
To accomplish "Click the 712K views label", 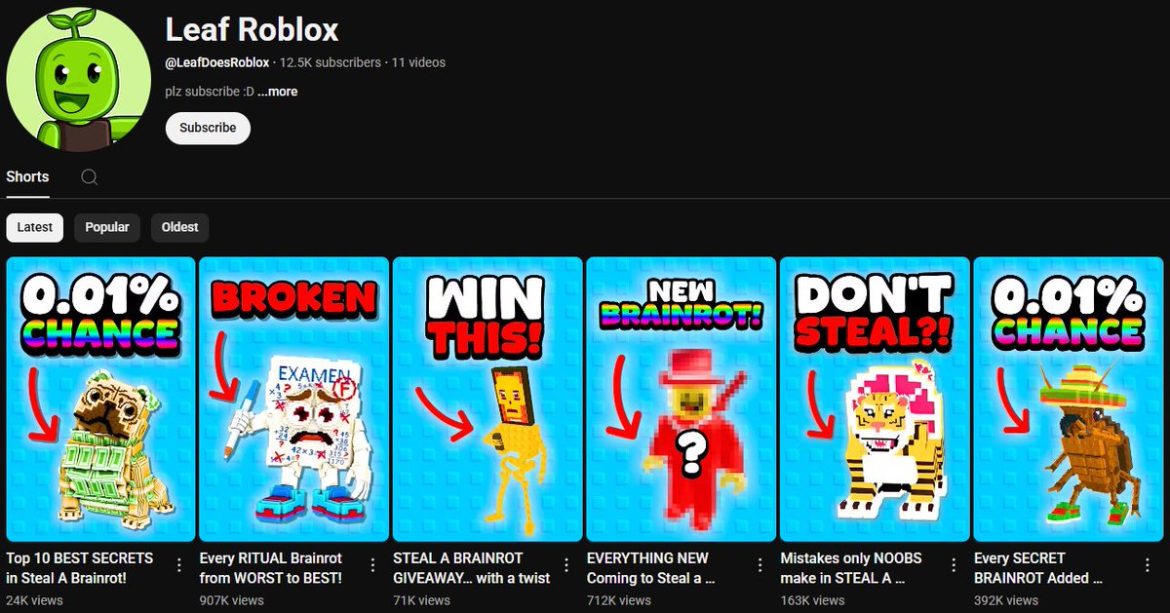I will (619, 600).
